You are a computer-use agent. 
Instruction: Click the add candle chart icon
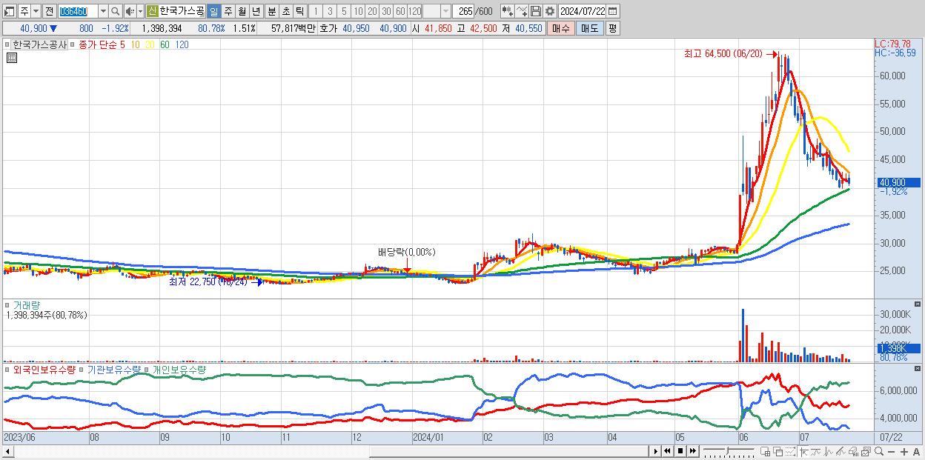tap(508, 11)
